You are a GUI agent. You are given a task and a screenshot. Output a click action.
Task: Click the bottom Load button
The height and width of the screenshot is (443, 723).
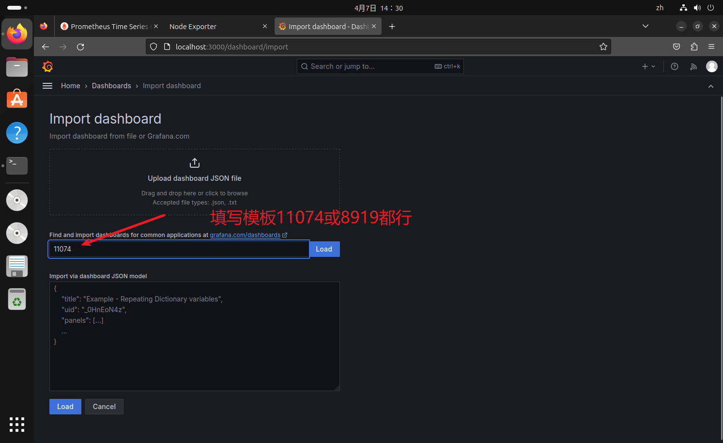coord(65,407)
